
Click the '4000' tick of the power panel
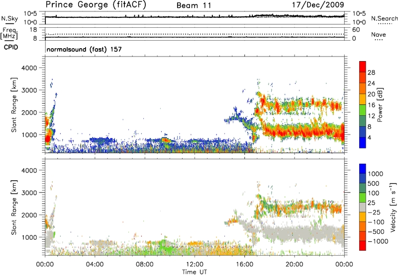point(29,68)
